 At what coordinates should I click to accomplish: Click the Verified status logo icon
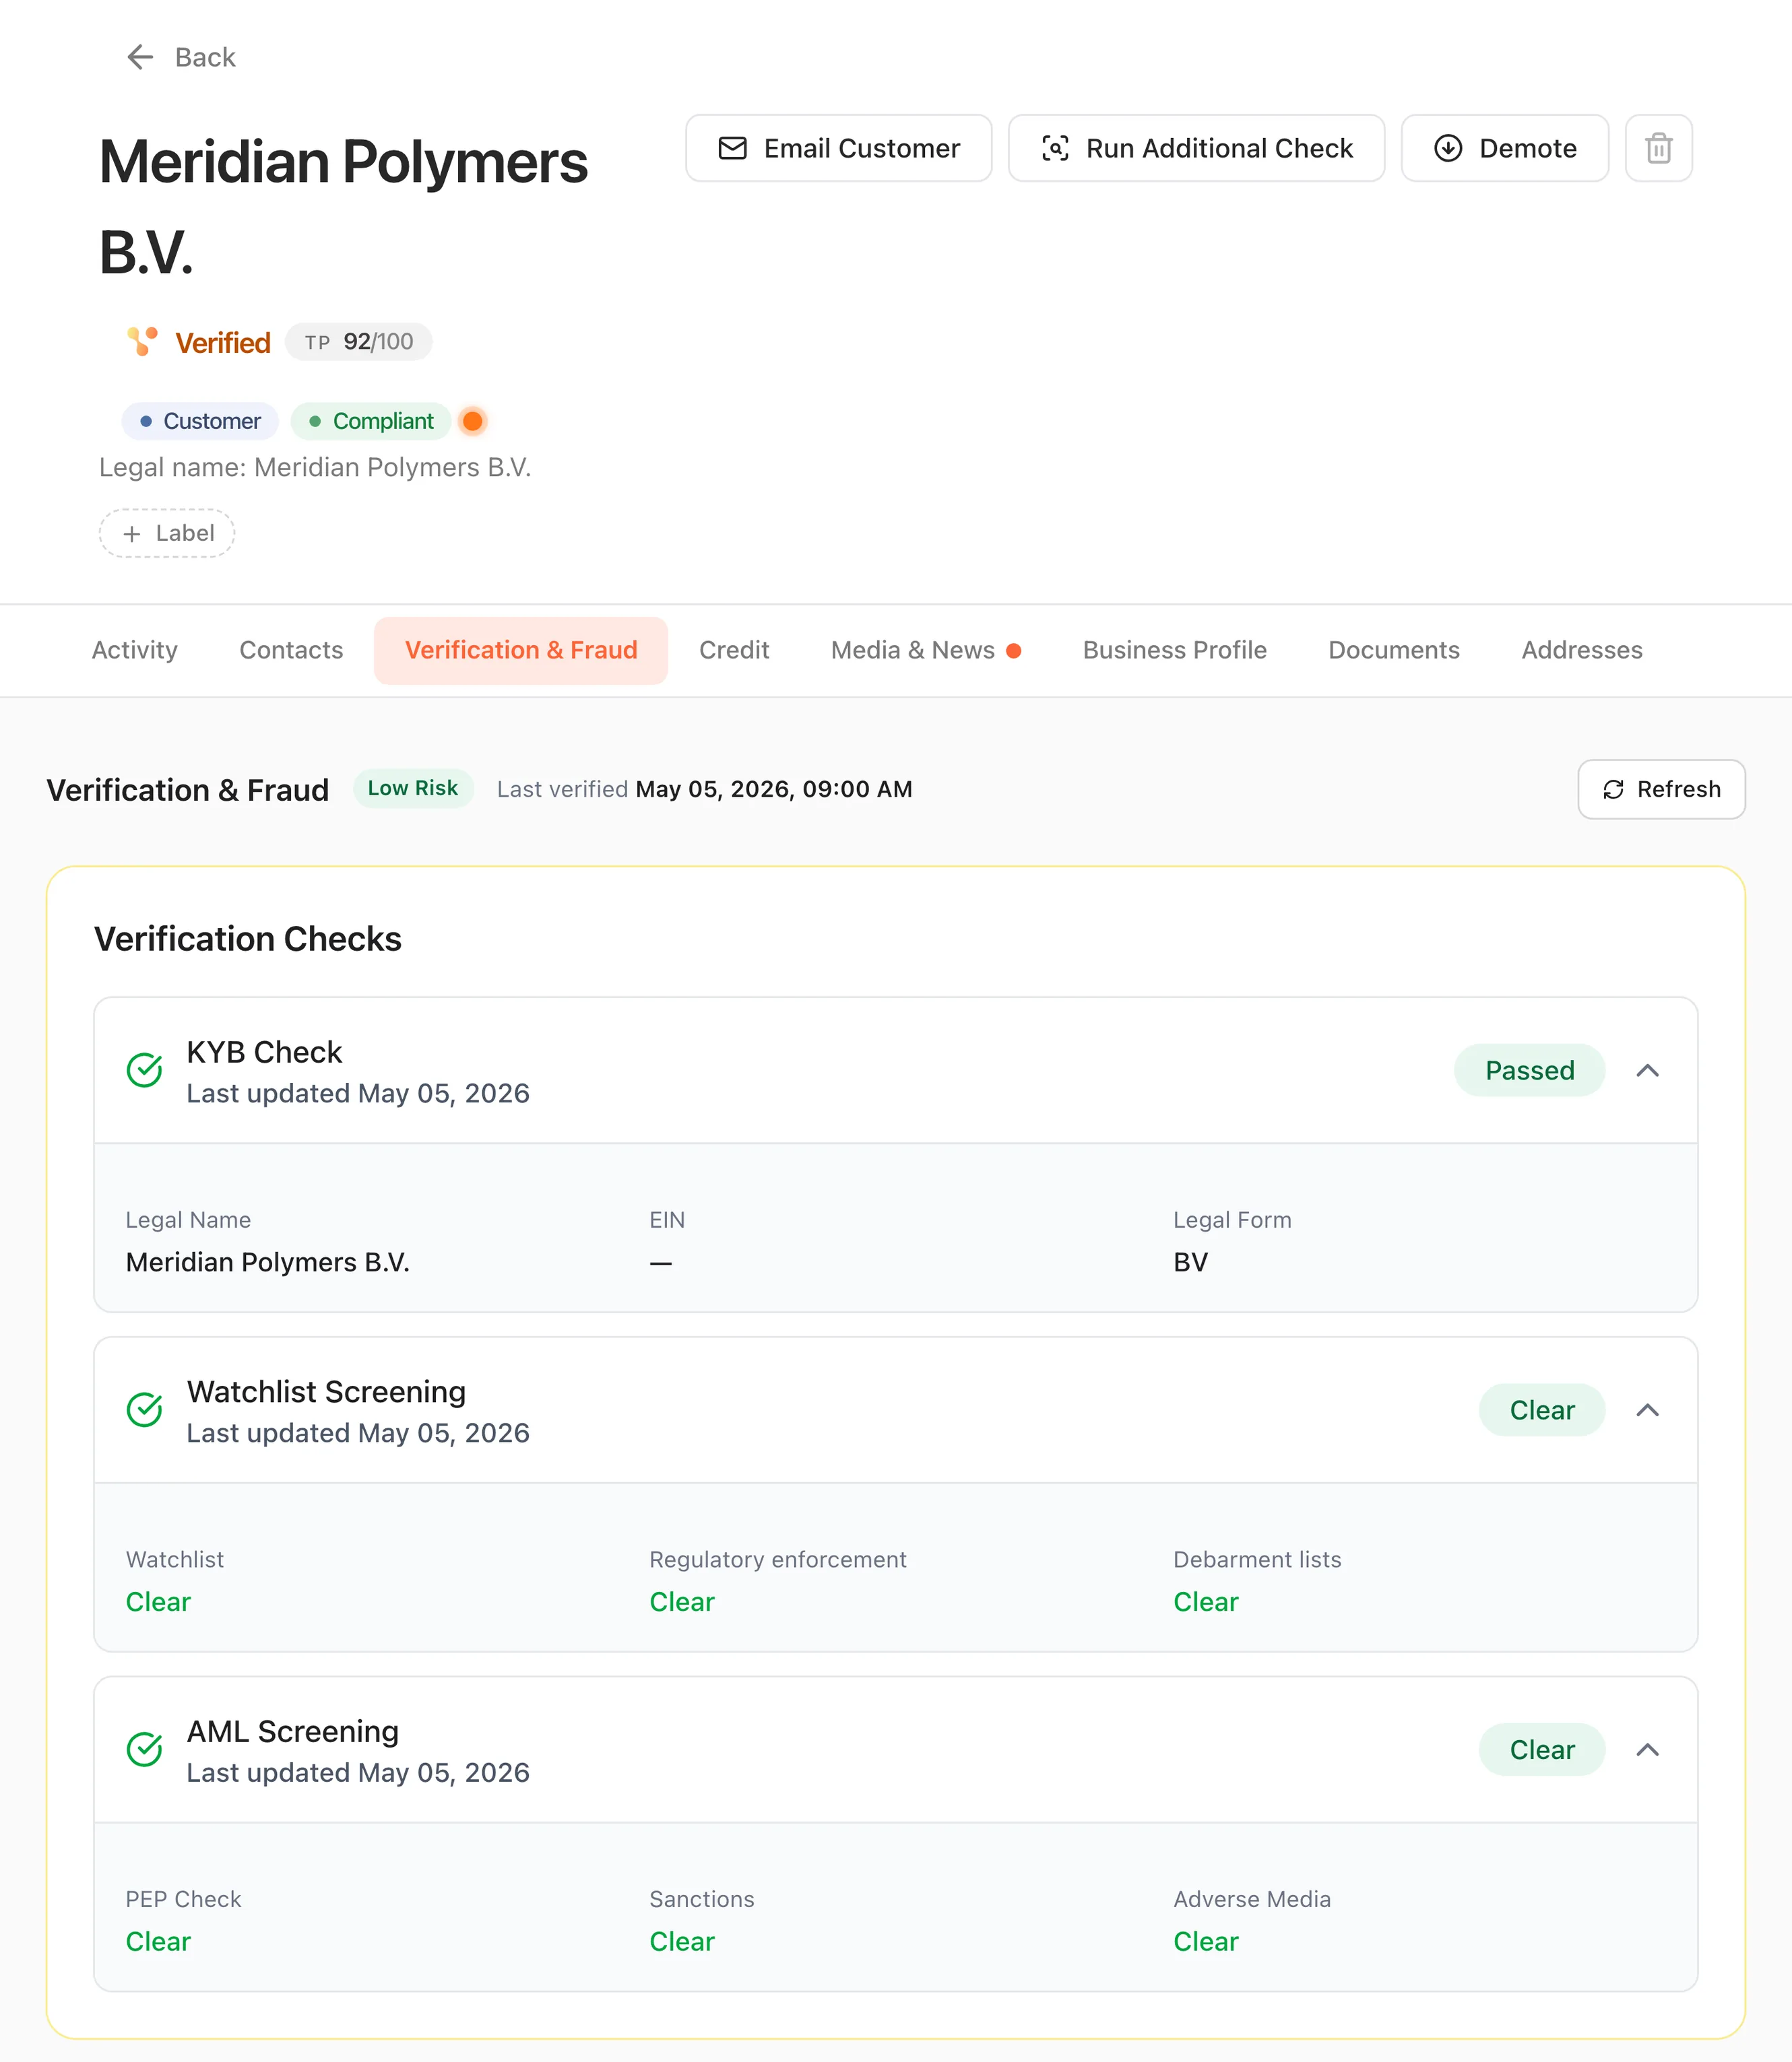[x=142, y=342]
